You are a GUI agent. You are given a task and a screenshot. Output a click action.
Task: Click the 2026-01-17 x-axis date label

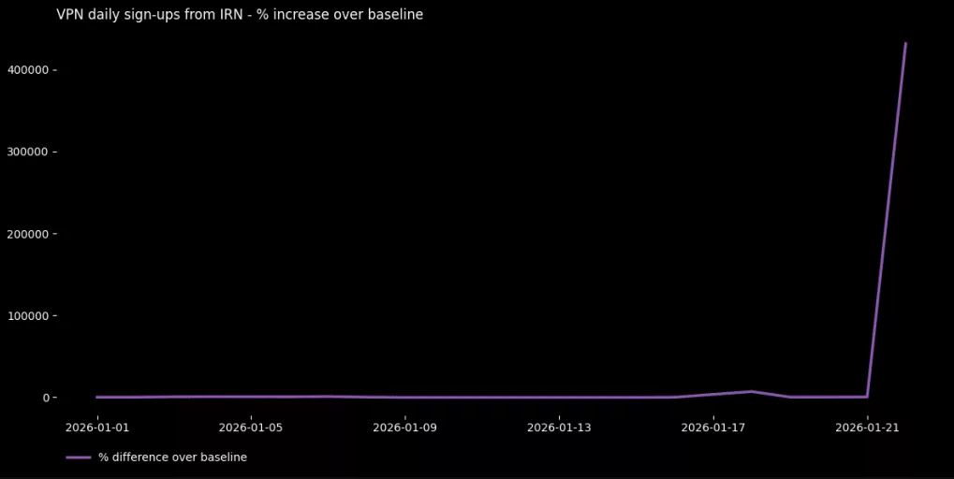coord(713,428)
